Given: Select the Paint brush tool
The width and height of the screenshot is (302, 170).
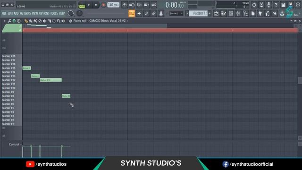Looking at the screenshot, I should tap(31, 21).
